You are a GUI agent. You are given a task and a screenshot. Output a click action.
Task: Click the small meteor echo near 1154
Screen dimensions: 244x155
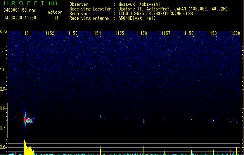pyautogui.click(x=100, y=116)
